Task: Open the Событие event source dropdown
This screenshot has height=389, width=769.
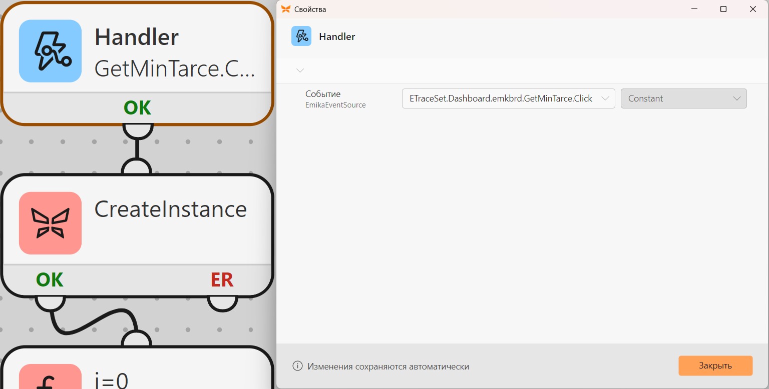Action: point(508,98)
